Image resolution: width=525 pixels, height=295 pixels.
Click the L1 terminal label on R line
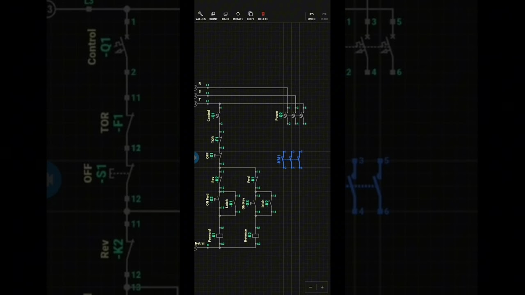coord(208,85)
